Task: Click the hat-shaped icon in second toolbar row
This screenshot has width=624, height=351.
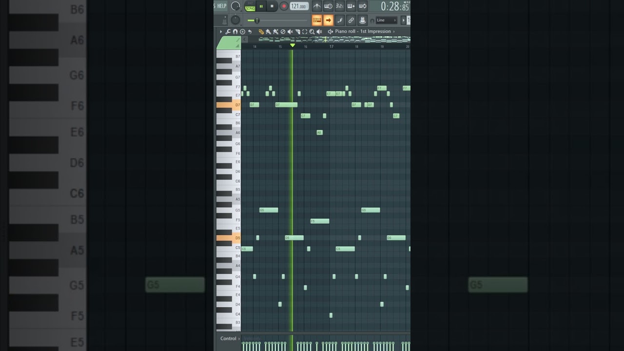Action: click(363, 20)
